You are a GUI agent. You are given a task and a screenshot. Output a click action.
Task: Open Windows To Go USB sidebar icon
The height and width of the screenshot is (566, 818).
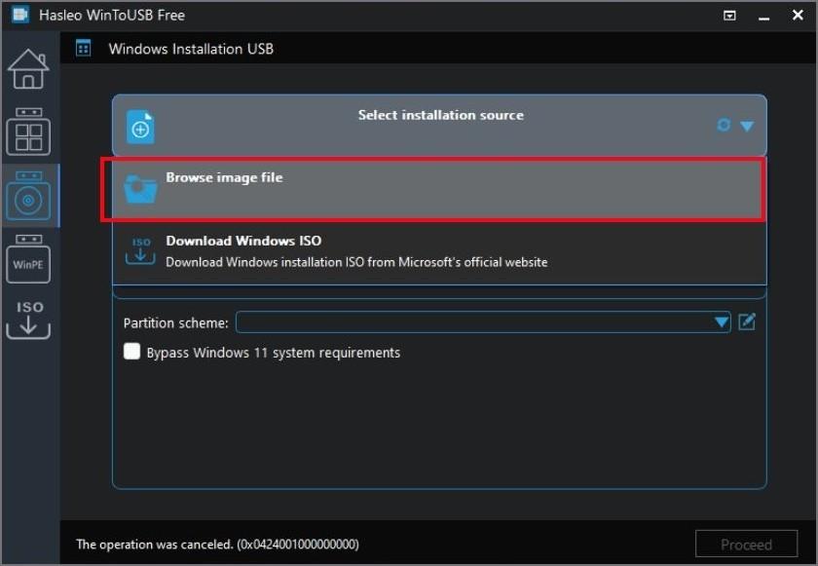(x=28, y=132)
